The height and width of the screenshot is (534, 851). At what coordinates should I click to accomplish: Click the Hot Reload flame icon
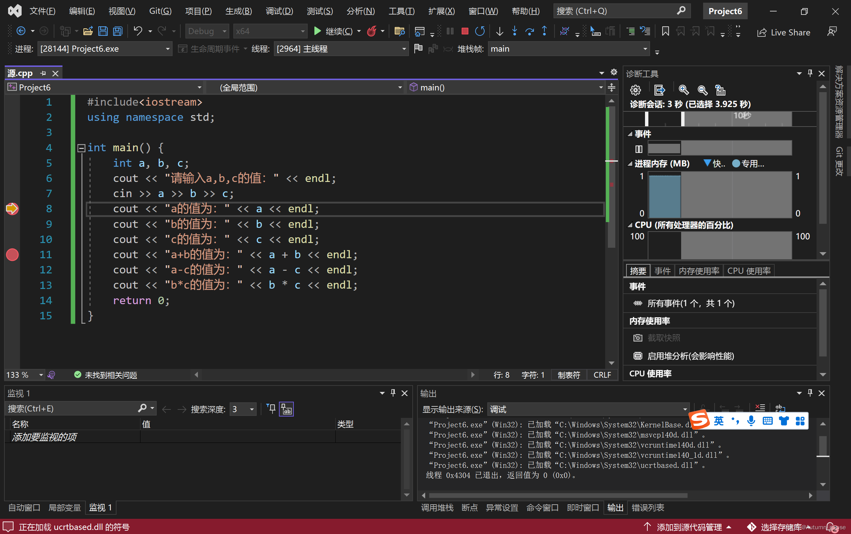(x=371, y=31)
